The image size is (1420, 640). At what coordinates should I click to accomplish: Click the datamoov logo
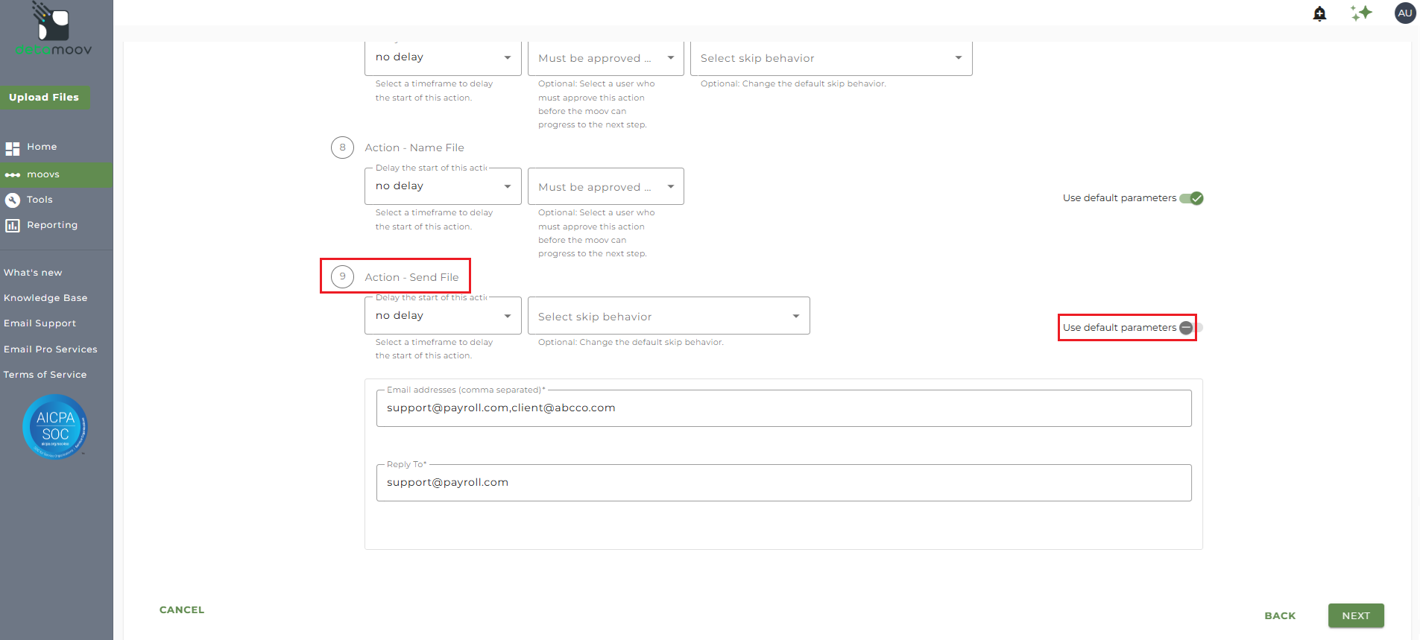(54, 30)
